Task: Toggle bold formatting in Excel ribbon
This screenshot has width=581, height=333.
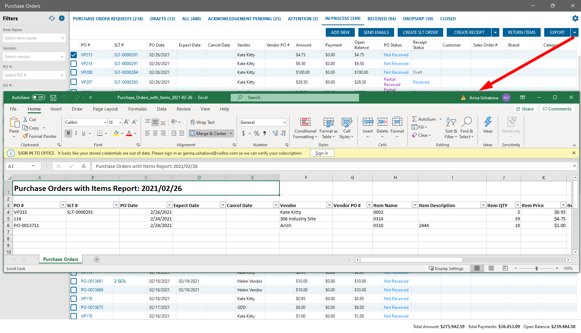Action: (68, 133)
